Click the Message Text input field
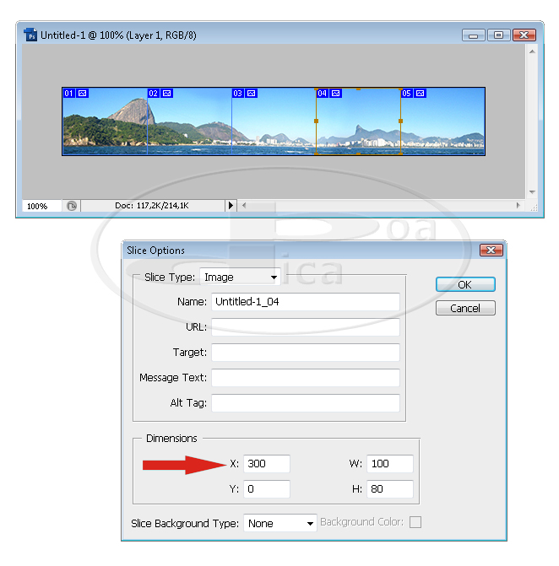 coord(306,378)
